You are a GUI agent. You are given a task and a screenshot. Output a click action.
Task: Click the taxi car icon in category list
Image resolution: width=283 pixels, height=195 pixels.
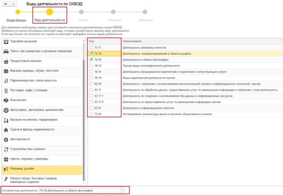[6, 52]
